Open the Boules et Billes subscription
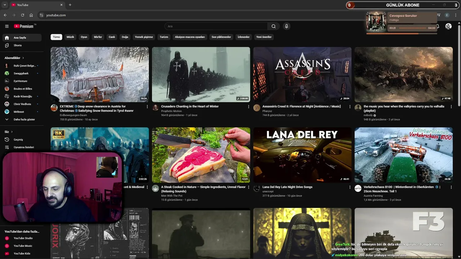This screenshot has height=259, width=461. point(22,88)
